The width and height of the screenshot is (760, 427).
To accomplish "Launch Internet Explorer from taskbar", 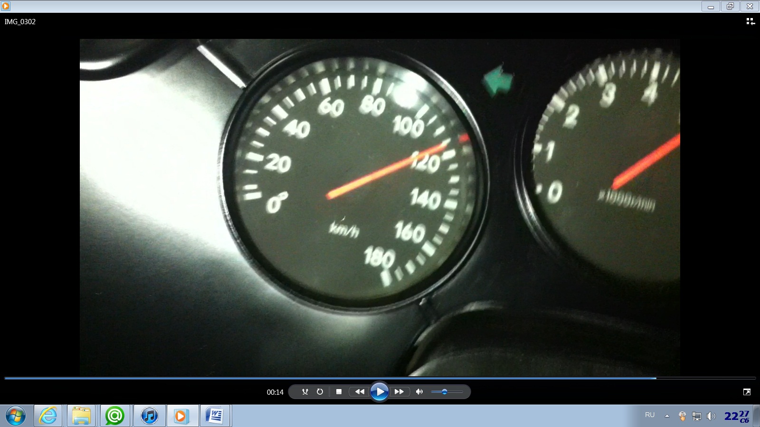I will (48, 416).
